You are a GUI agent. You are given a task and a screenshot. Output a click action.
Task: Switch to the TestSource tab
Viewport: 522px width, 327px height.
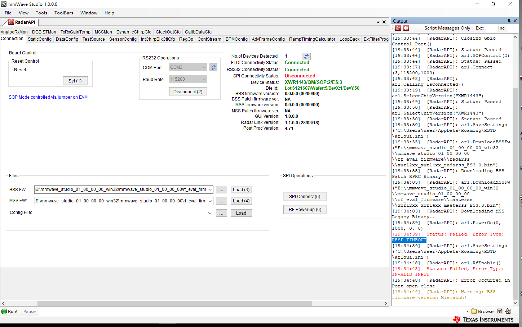click(94, 39)
